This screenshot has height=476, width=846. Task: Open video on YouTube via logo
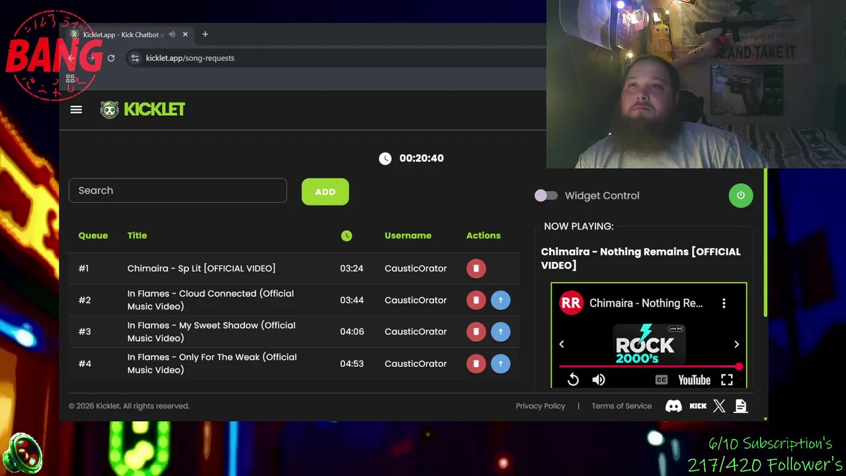[x=694, y=380]
